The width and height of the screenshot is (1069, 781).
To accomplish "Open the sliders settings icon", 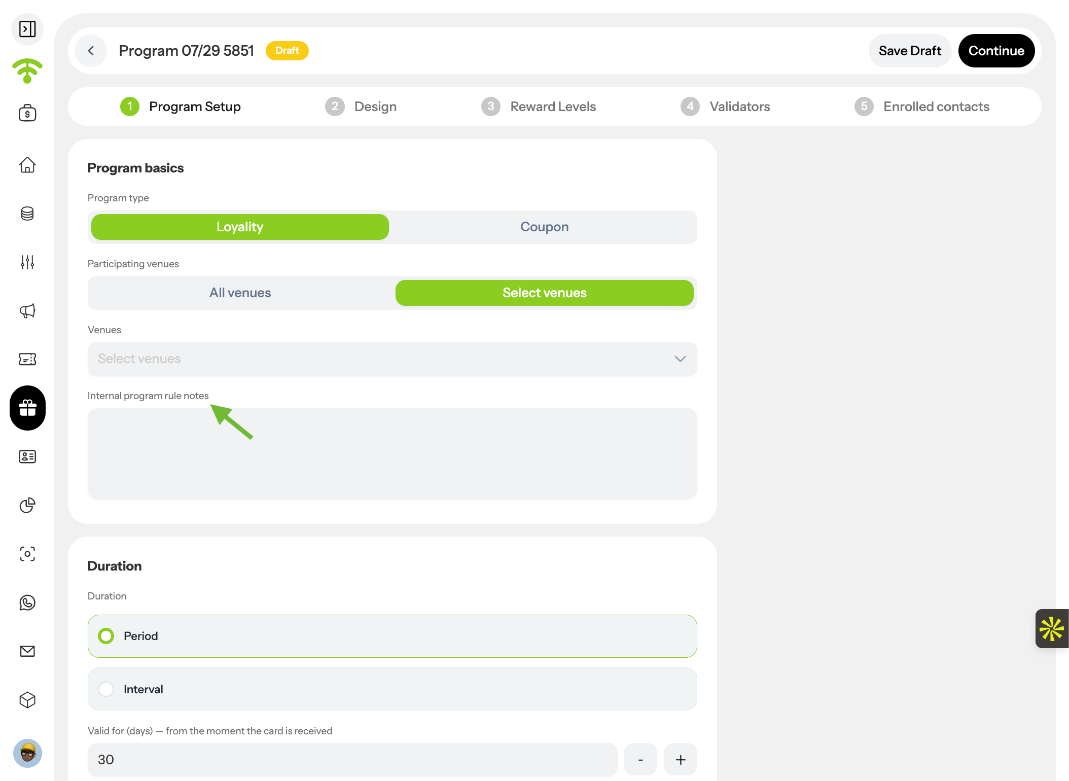I will tap(27, 262).
